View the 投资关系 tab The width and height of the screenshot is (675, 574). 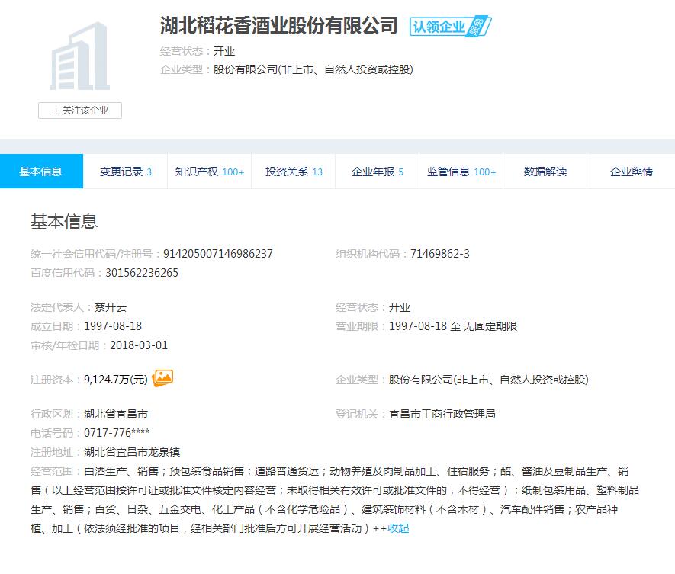click(293, 172)
